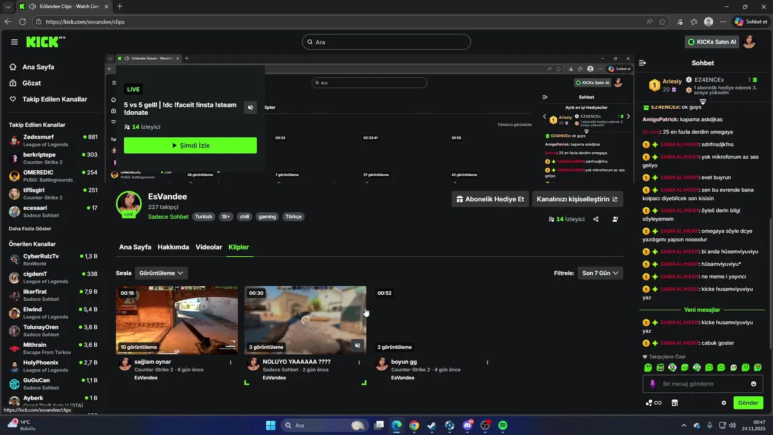Open Zedxsmurf channel in sidebar

[53, 141]
